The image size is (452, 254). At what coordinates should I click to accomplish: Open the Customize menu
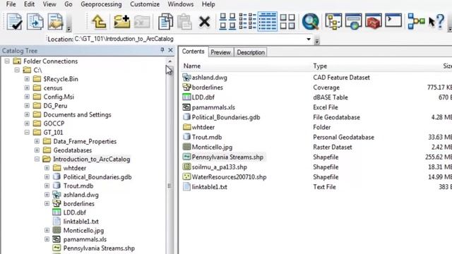[x=145, y=4]
